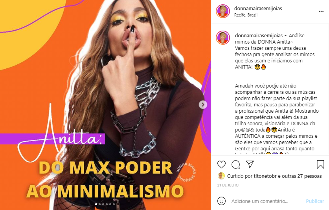Open the small liker avatar beside Curtido por
Viewport: 329px width, 210px height.
(x=221, y=176)
